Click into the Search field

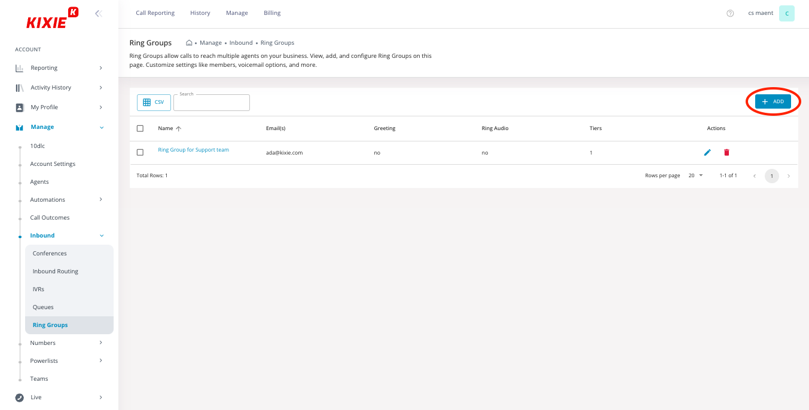tap(212, 103)
